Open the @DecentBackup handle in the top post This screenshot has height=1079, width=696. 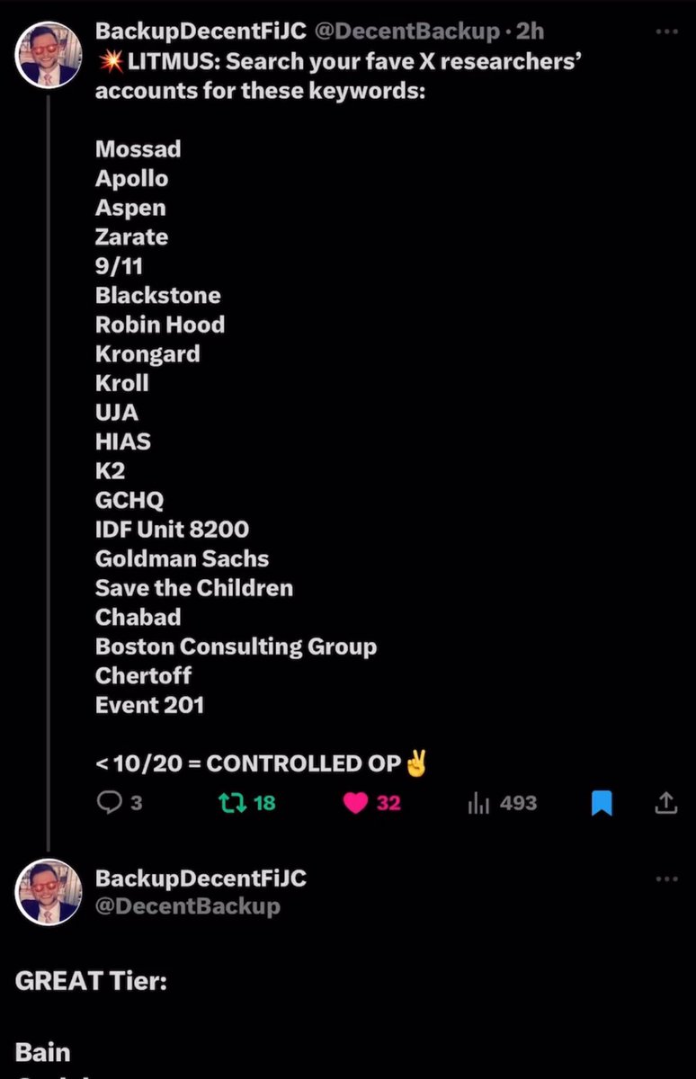click(x=406, y=31)
